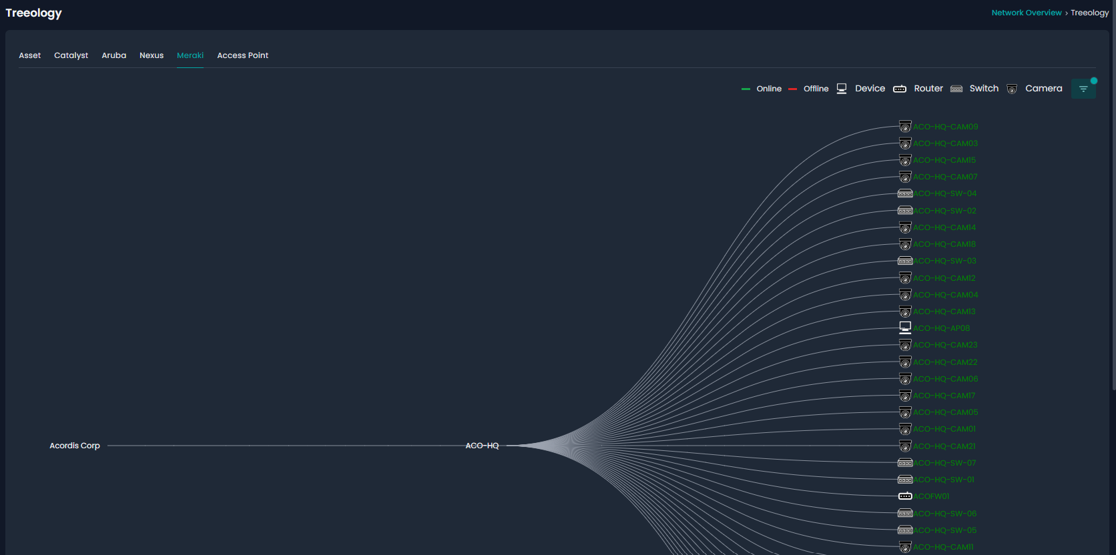Image resolution: width=1116 pixels, height=555 pixels.
Task: Click the Treeology breadcrumb text
Action: 1090,13
